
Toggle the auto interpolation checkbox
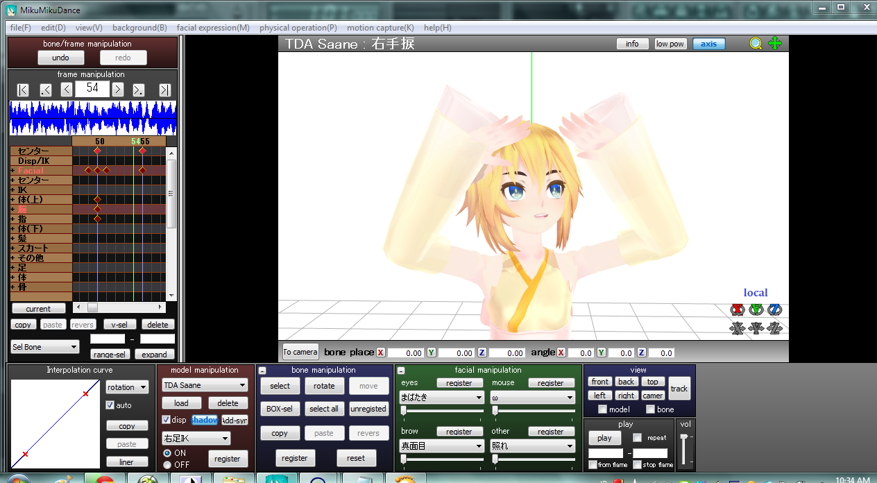click(110, 405)
